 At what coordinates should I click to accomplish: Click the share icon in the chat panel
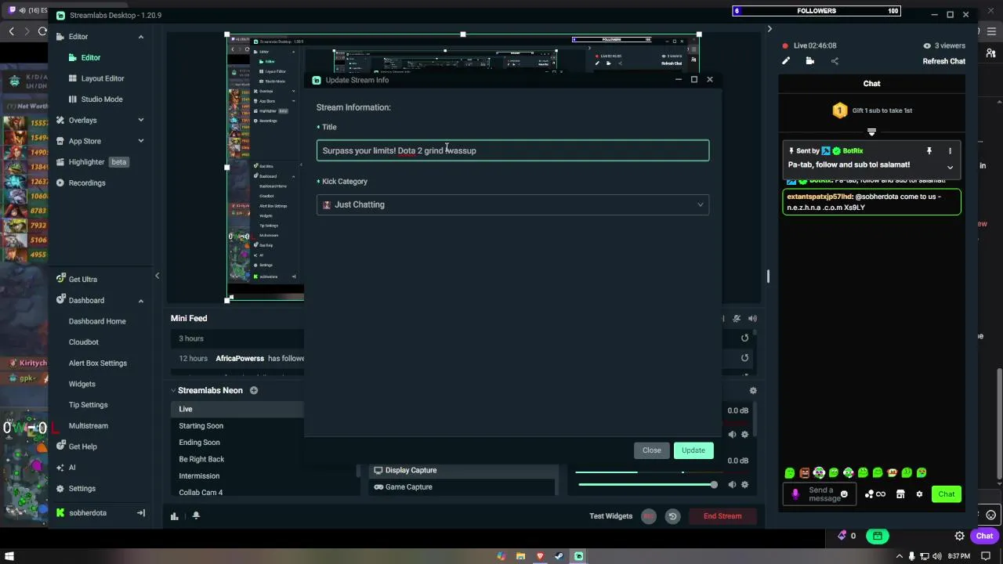click(835, 61)
